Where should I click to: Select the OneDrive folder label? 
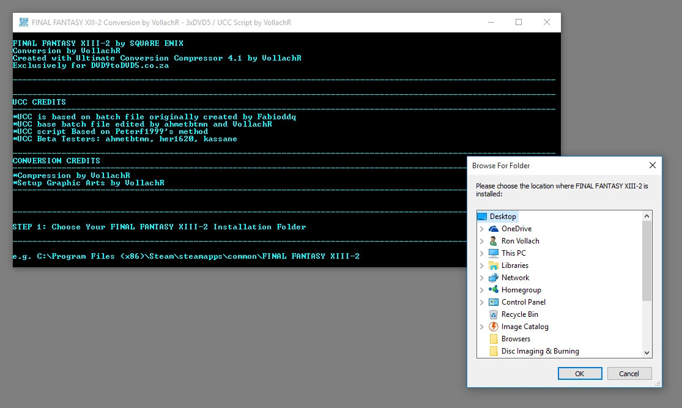pos(516,229)
